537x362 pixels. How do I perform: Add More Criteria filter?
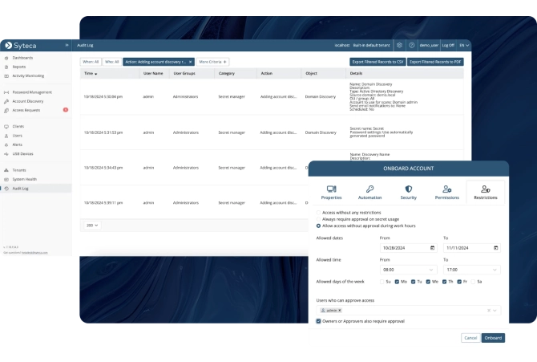(212, 62)
